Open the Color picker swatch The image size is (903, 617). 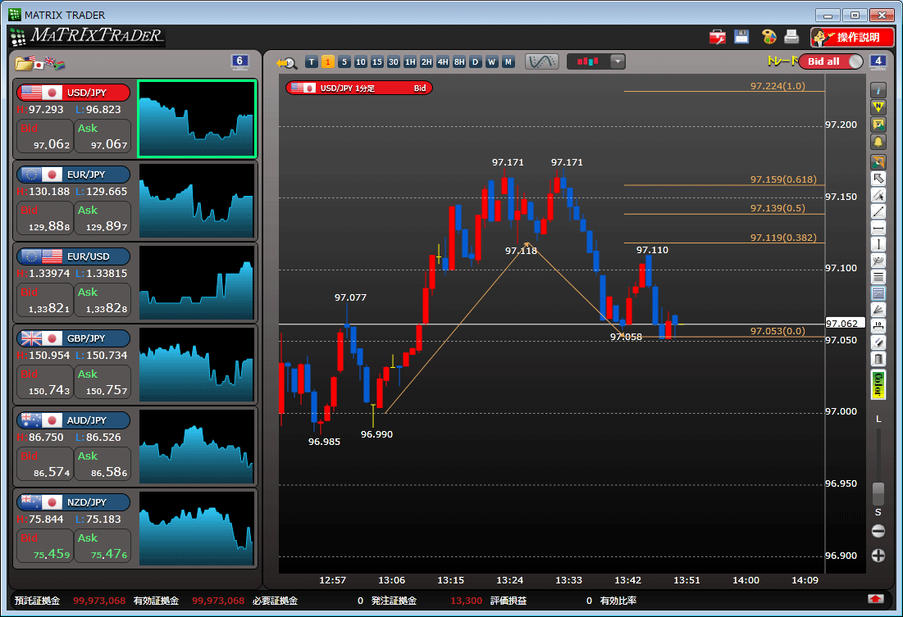[x=878, y=384]
